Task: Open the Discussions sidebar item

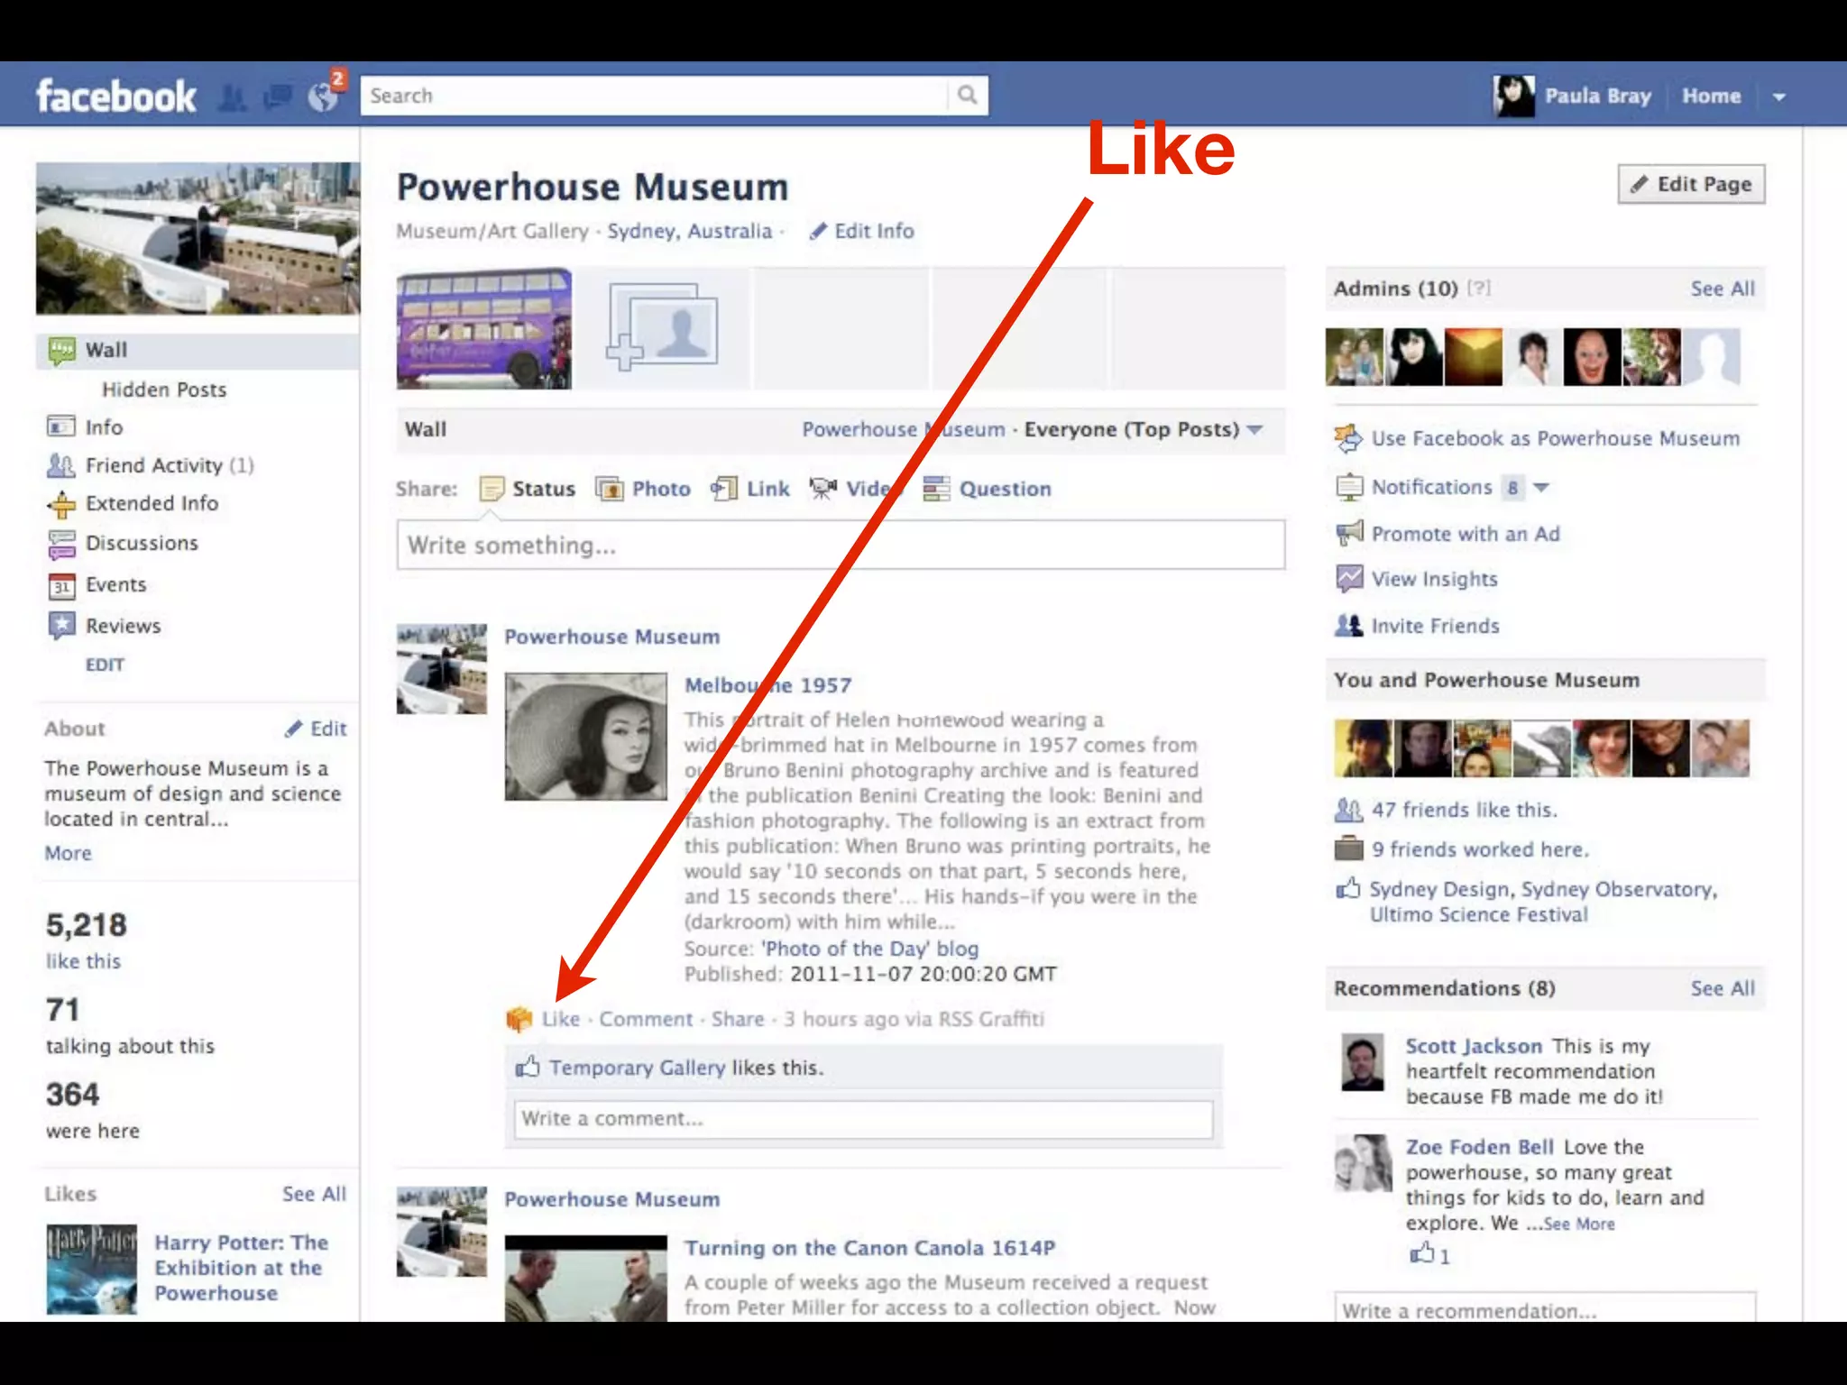Action: click(142, 543)
